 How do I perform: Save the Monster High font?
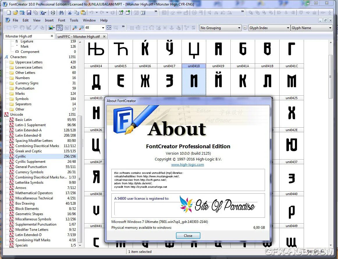point(29,12)
